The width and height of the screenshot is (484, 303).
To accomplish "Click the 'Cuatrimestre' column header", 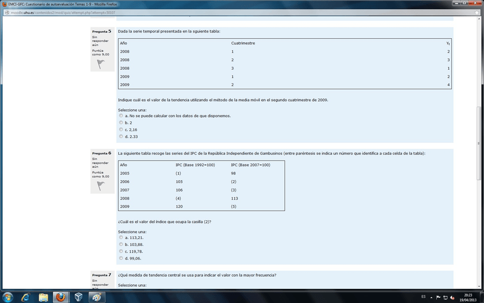I will tap(243, 43).
